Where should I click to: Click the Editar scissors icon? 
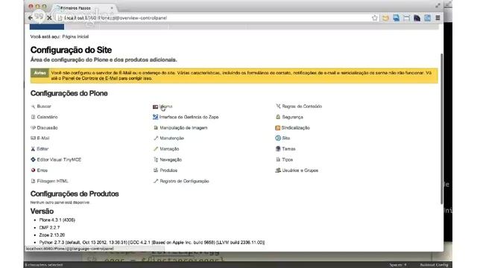click(x=33, y=149)
